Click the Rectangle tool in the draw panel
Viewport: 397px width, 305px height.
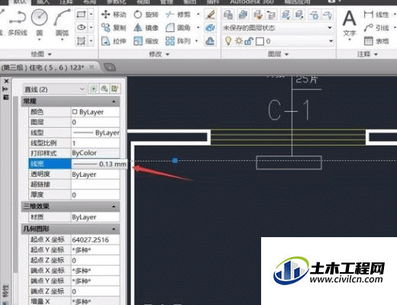[x=81, y=14]
